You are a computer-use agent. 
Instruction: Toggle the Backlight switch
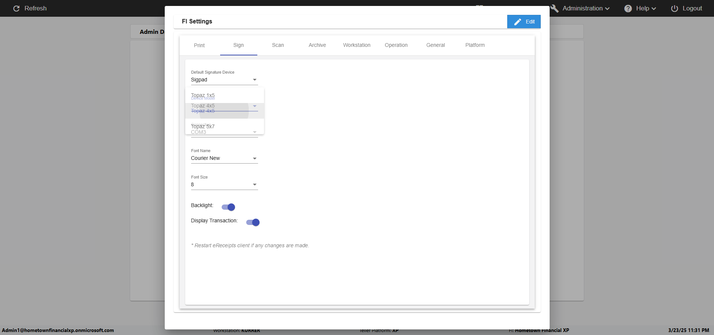(x=228, y=207)
